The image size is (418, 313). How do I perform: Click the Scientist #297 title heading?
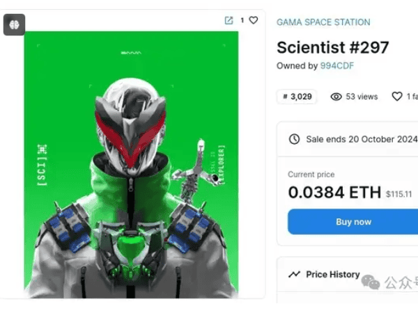pyautogui.click(x=332, y=47)
